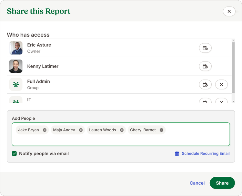
Task: Remove Jake Bryan from Add People
Action: pyautogui.click(x=45, y=130)
